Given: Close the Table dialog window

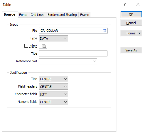Looking at the screenshot, I should (x=138, y=4).
